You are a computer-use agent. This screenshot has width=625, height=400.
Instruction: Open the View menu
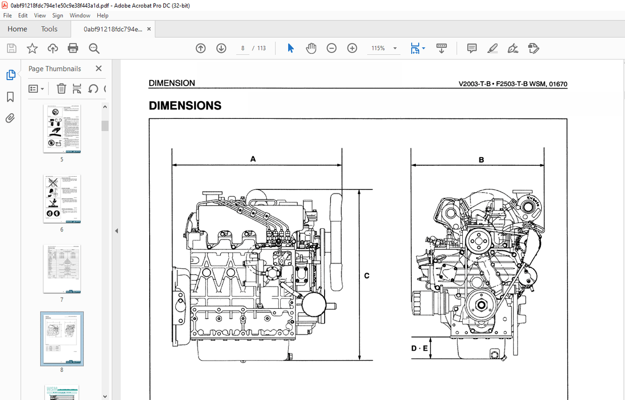click(40, 15)
